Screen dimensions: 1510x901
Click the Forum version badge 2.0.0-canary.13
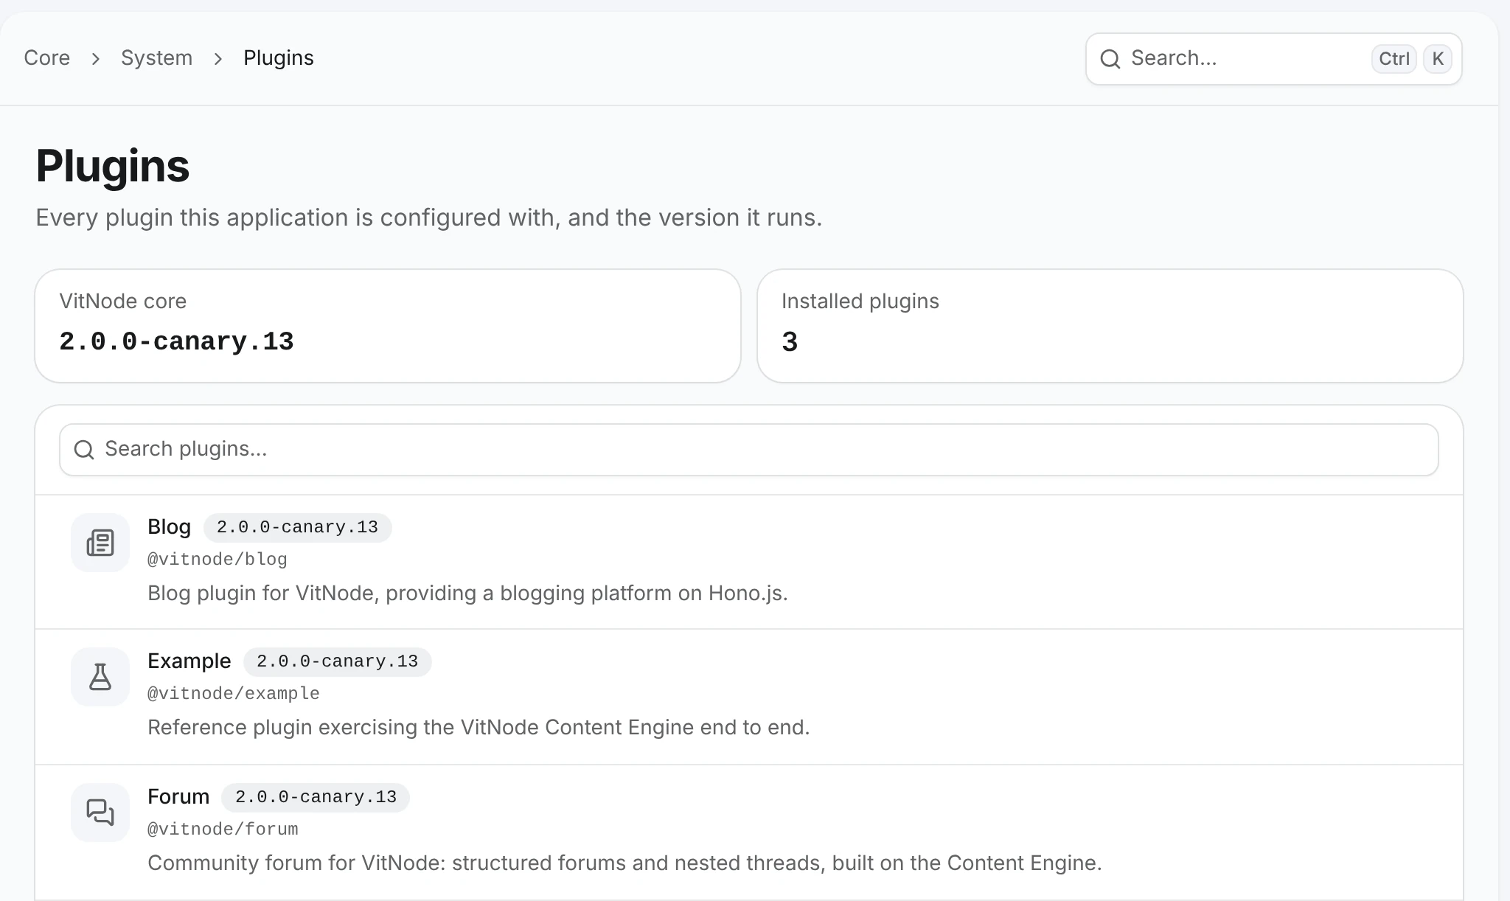tap(316, 797)
